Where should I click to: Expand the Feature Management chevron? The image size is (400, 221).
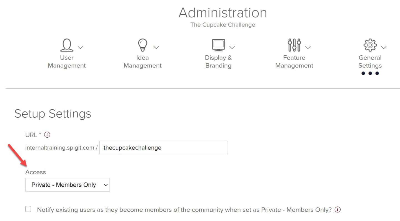click(308, 47)
